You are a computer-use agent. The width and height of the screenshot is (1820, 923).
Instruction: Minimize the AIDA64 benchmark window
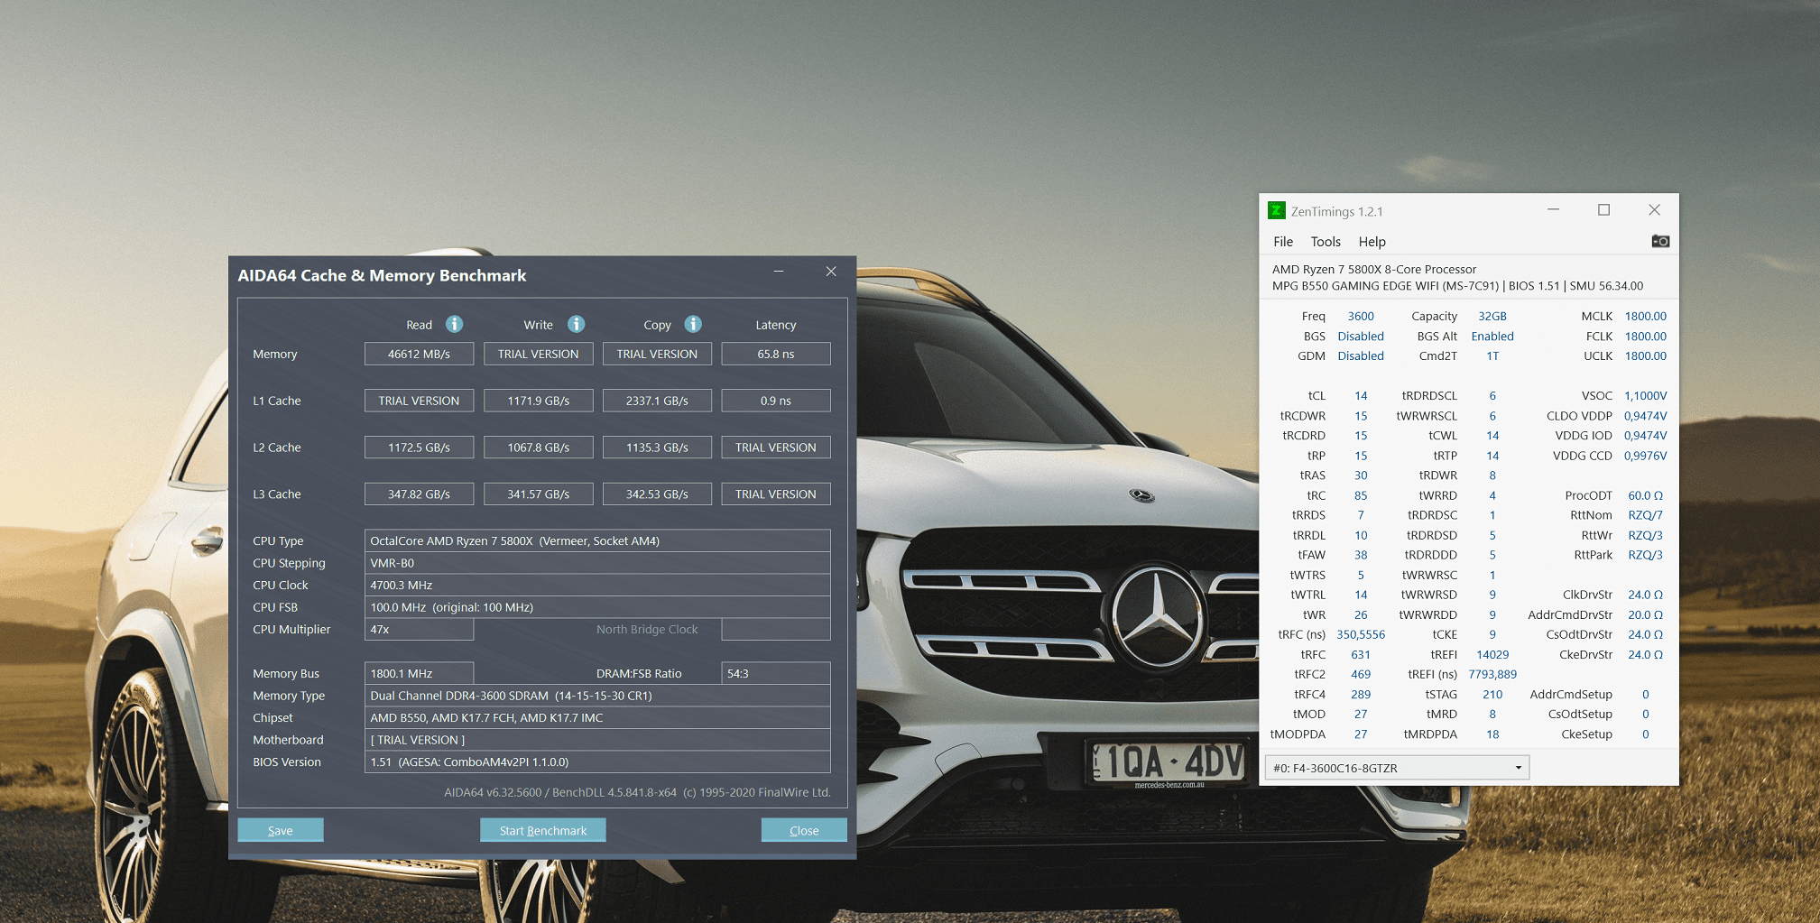coord(779,272)
